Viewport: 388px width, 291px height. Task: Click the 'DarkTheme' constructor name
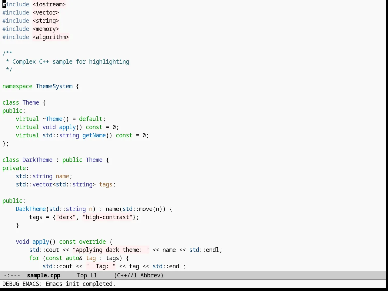click(31, 209)
